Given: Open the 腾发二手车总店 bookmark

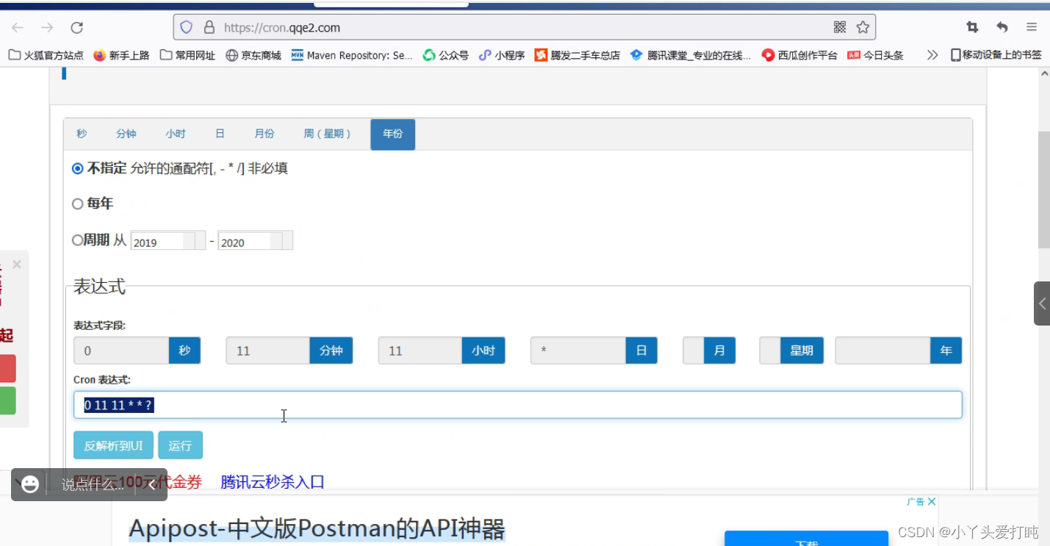Looking at the screenshot, I should 577,55.
